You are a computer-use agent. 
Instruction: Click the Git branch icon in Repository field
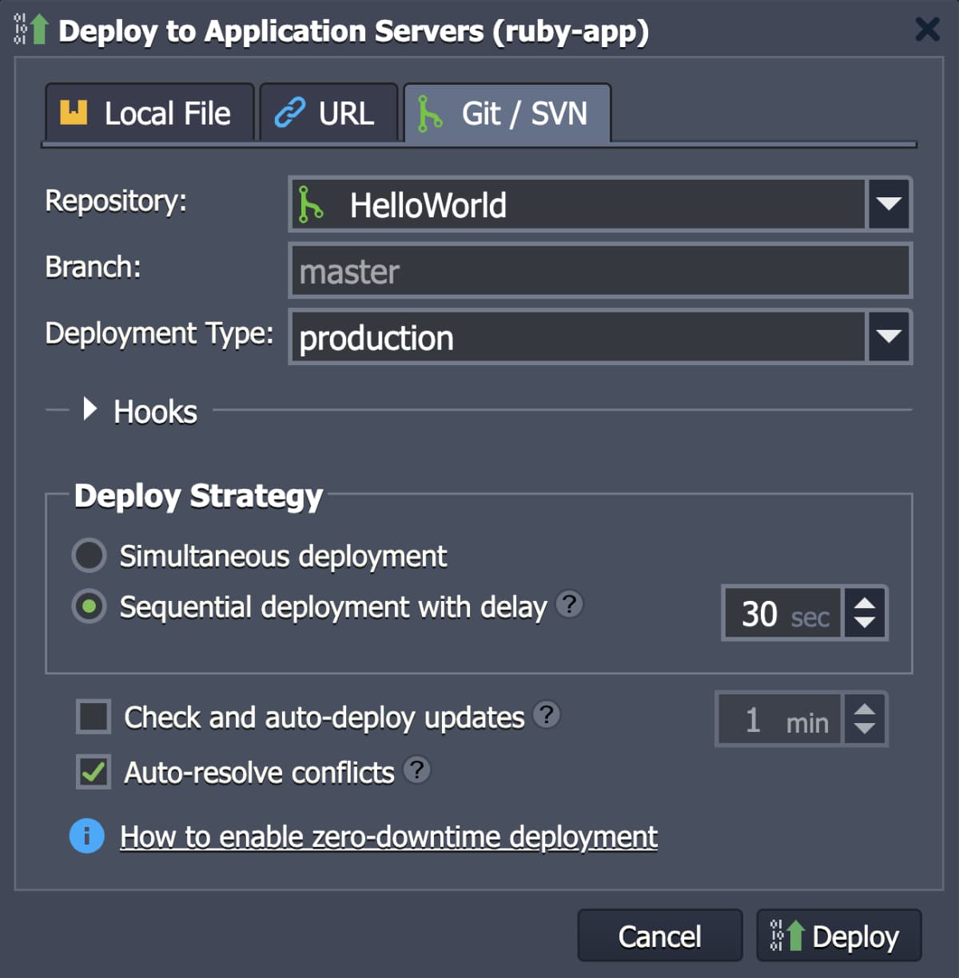pyautogui.click(x=311, y=204)
